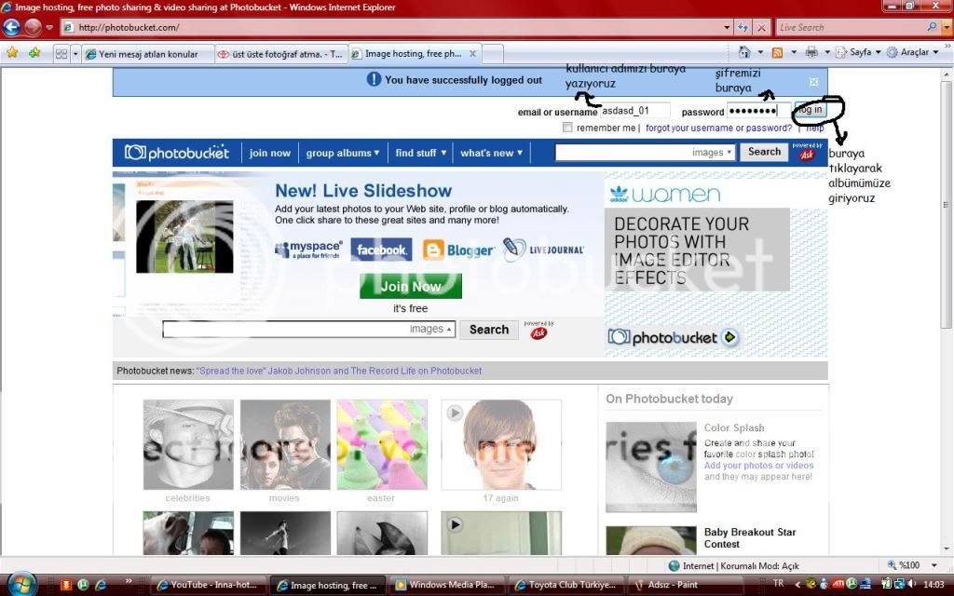The width and height of the screenshot is (954, 596).
Task: Click the IE back navigation button
Action: (11, 28)
